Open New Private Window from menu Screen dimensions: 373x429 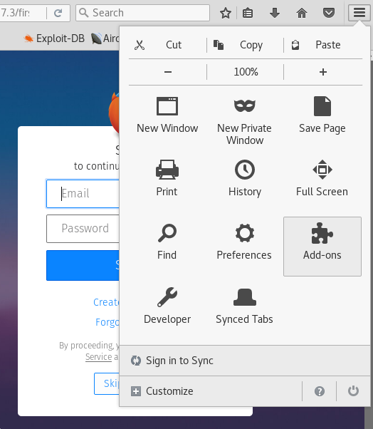tap(245, 120)
